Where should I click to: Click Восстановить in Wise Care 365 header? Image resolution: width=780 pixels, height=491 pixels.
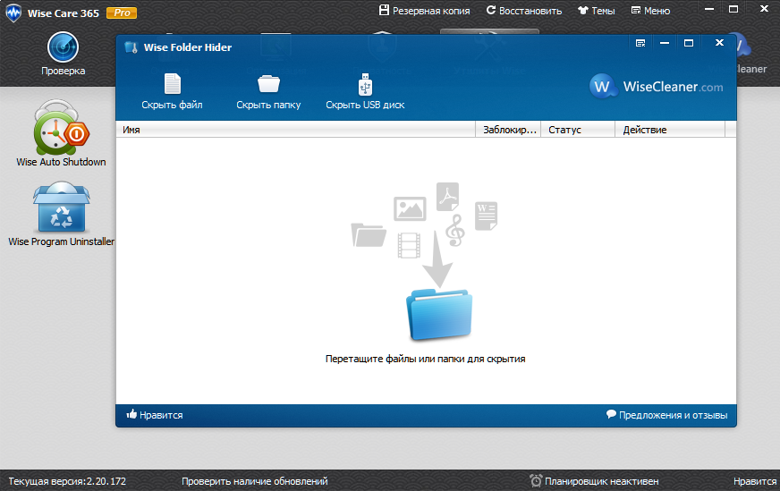coord(524,11)
